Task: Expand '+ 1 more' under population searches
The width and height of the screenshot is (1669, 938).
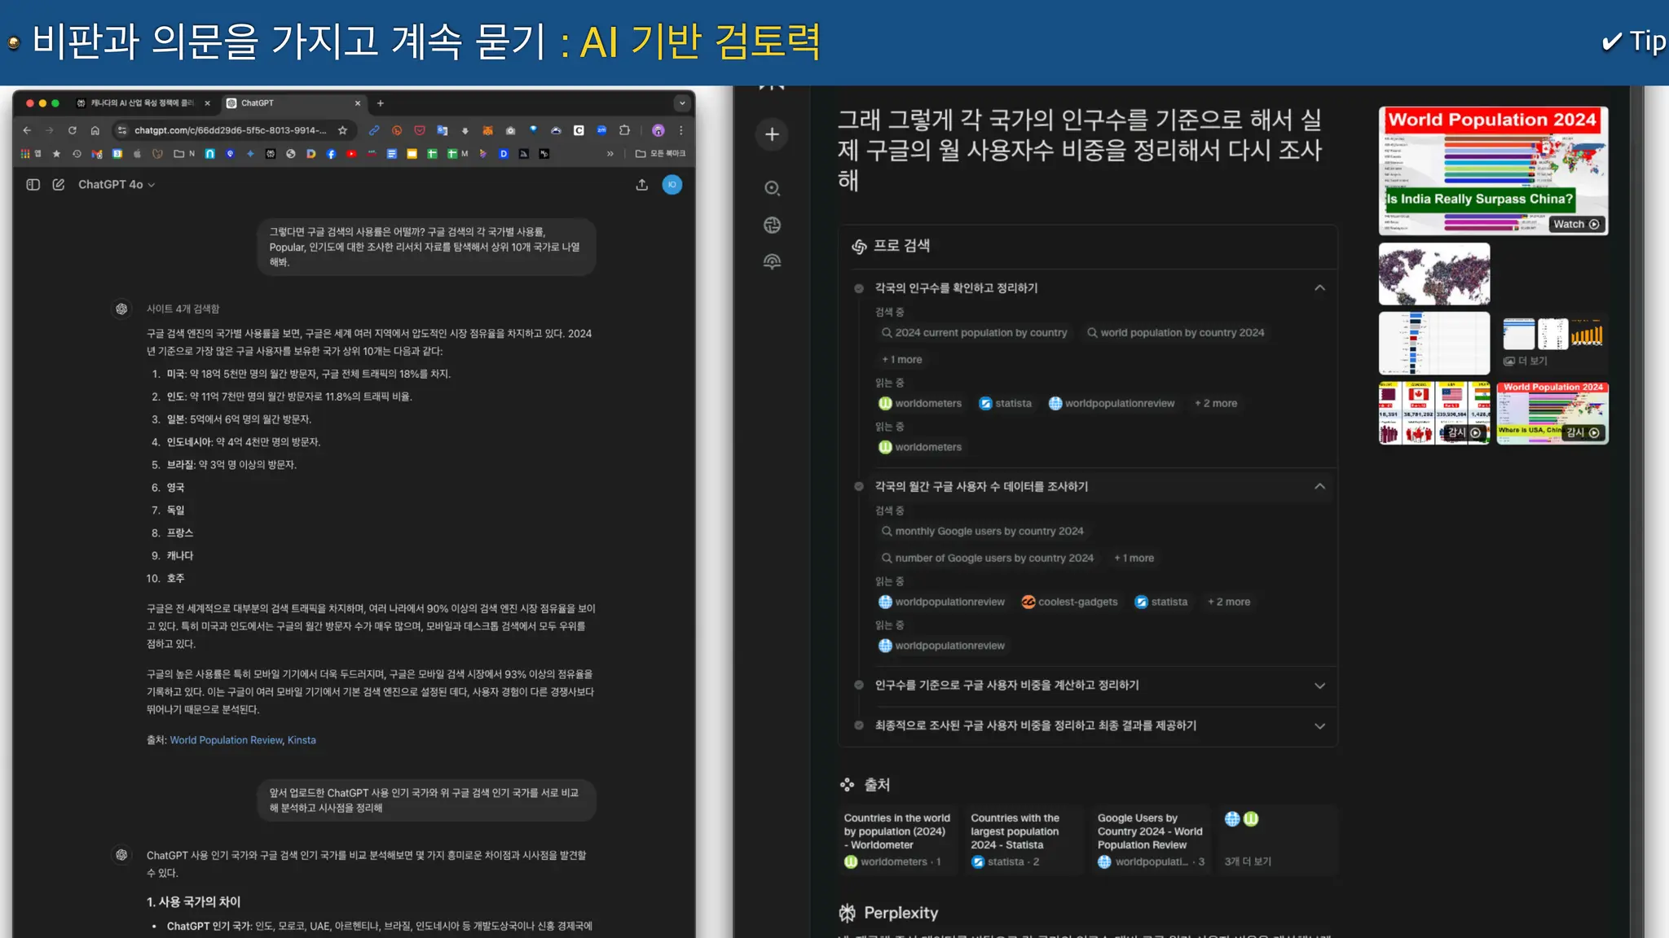Action: pos(901,359)
